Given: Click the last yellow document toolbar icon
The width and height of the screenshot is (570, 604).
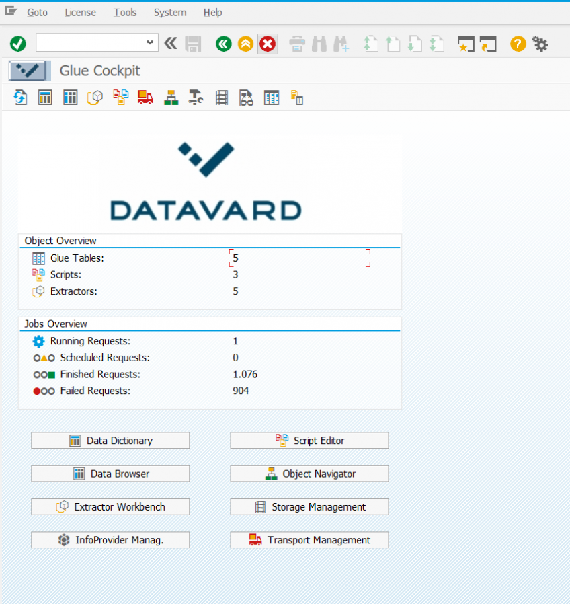Looking at the screenshot, I should click(x=296, y=98).
